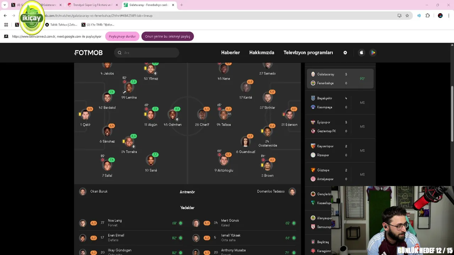The height and width of the screenshot is (255, 454).
Task: Click the browser back arrow
Action: [x=5, y=16]
